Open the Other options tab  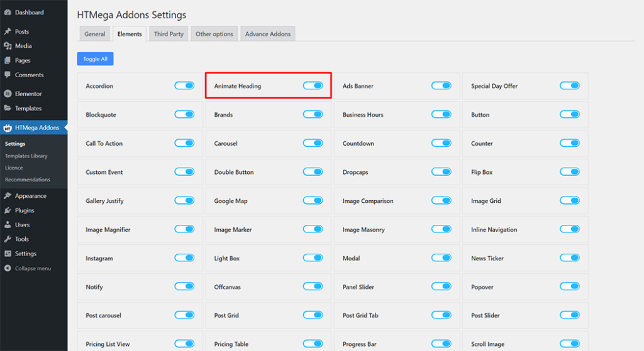coord(214,34)
